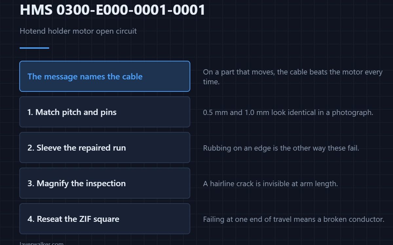The height and width of the screenshot is (245, 393).
Task: Click the 'cable beats the motor' description text
Action: click(x=293, y=77)
